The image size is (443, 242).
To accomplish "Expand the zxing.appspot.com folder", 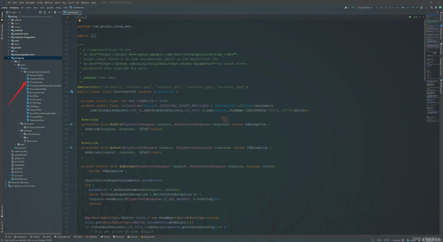I will coord(9,54).
